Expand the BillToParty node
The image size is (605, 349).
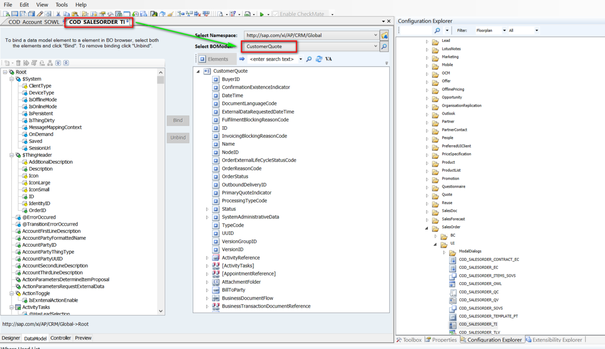(x=207, y=291)
